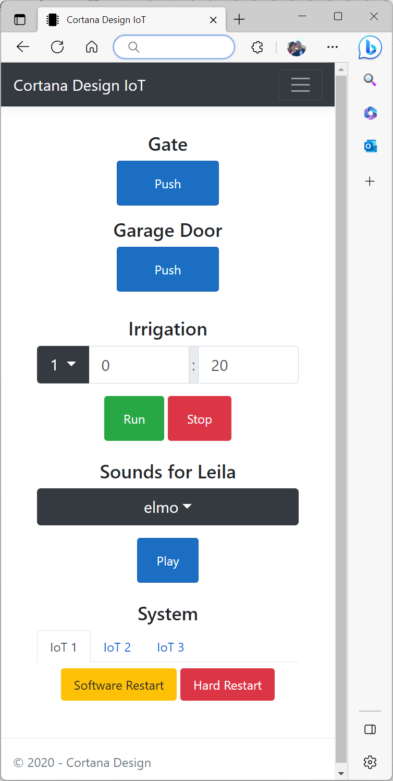Open sidebar search magnifier icon
The height and width of the screenshot is (781, 393).
370,79
